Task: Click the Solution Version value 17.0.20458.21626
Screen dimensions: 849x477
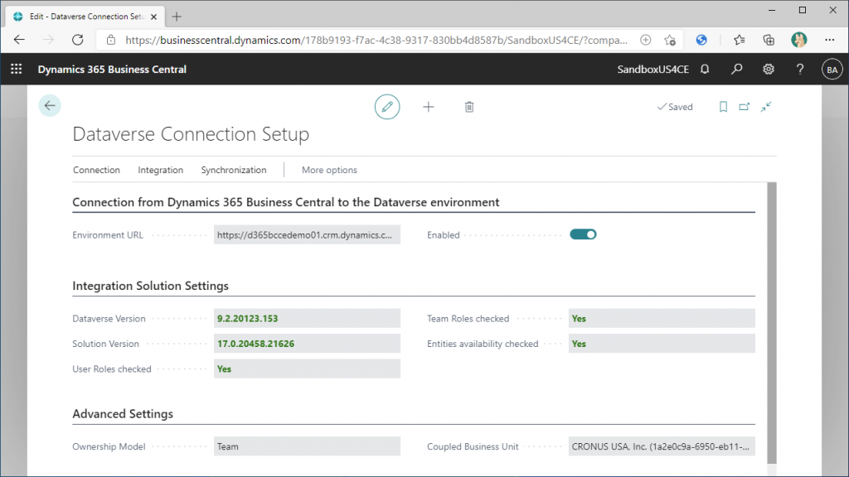Action: (307, 344)
